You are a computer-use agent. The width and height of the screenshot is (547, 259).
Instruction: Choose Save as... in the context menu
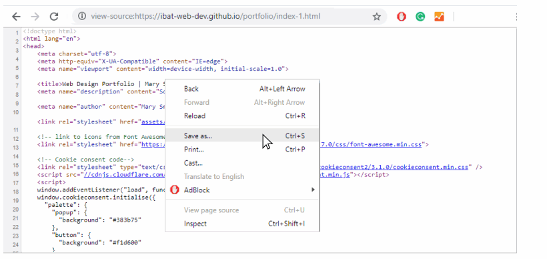pyautogui.click(x=242, y=136)
